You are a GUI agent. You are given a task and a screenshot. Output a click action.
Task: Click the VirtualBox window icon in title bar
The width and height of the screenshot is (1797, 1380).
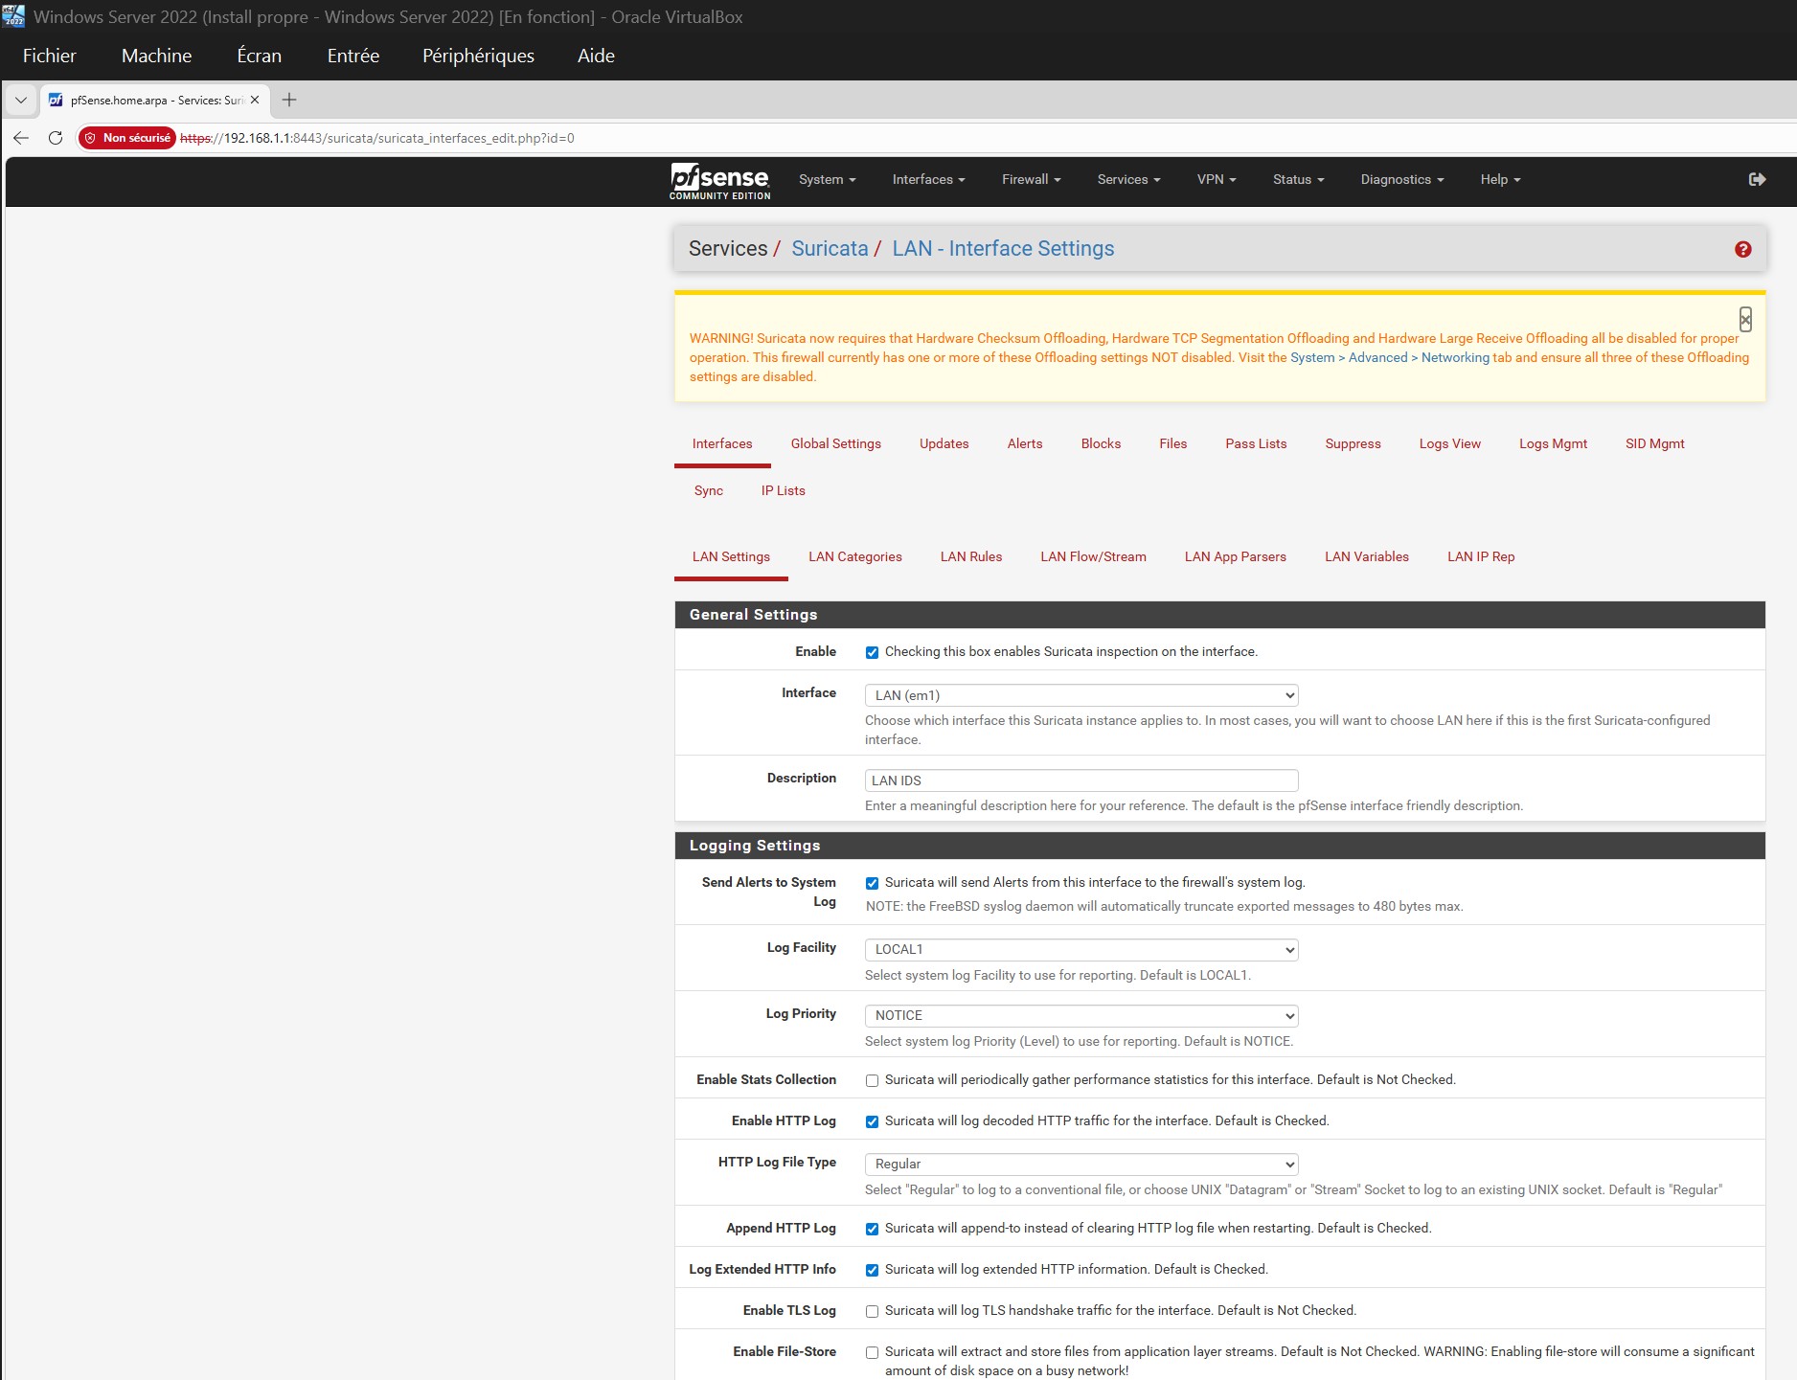(x=13, y=16)
